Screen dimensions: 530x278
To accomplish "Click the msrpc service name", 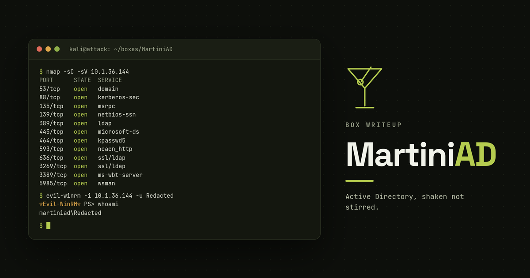I will pos(106,106).
